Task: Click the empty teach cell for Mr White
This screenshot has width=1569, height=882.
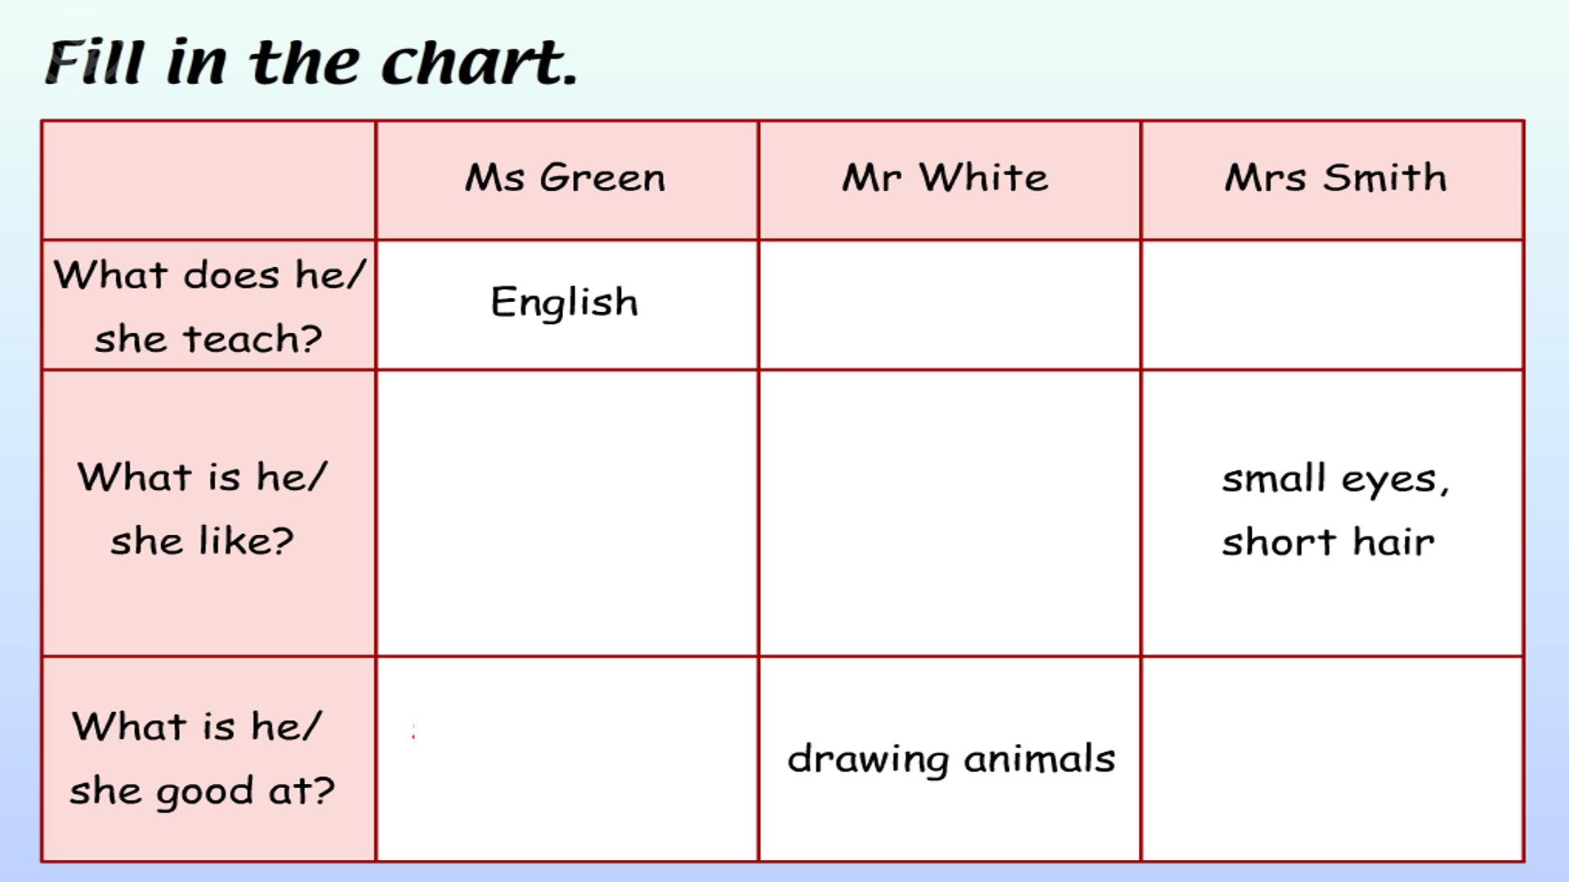Action: click(950, 305)
